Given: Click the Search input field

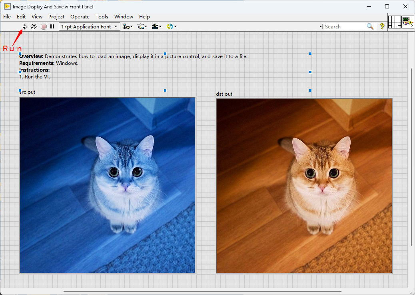Looking at the screenshot, I should (344, 27).
